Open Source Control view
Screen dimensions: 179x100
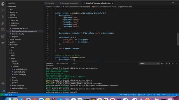[3, 17]
